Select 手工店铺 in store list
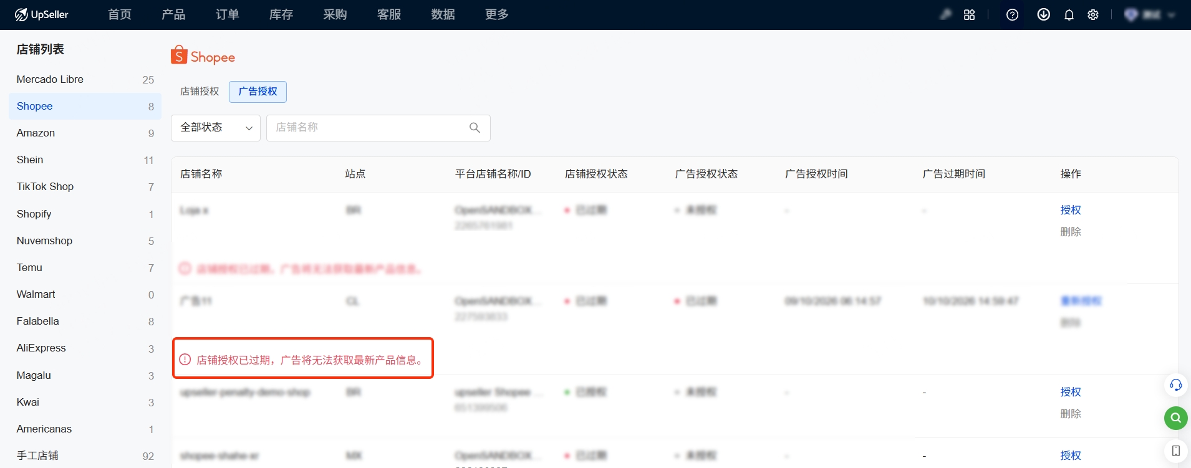Image resolution: width=1191 pixels, height=468 pixels. [85, 456]
